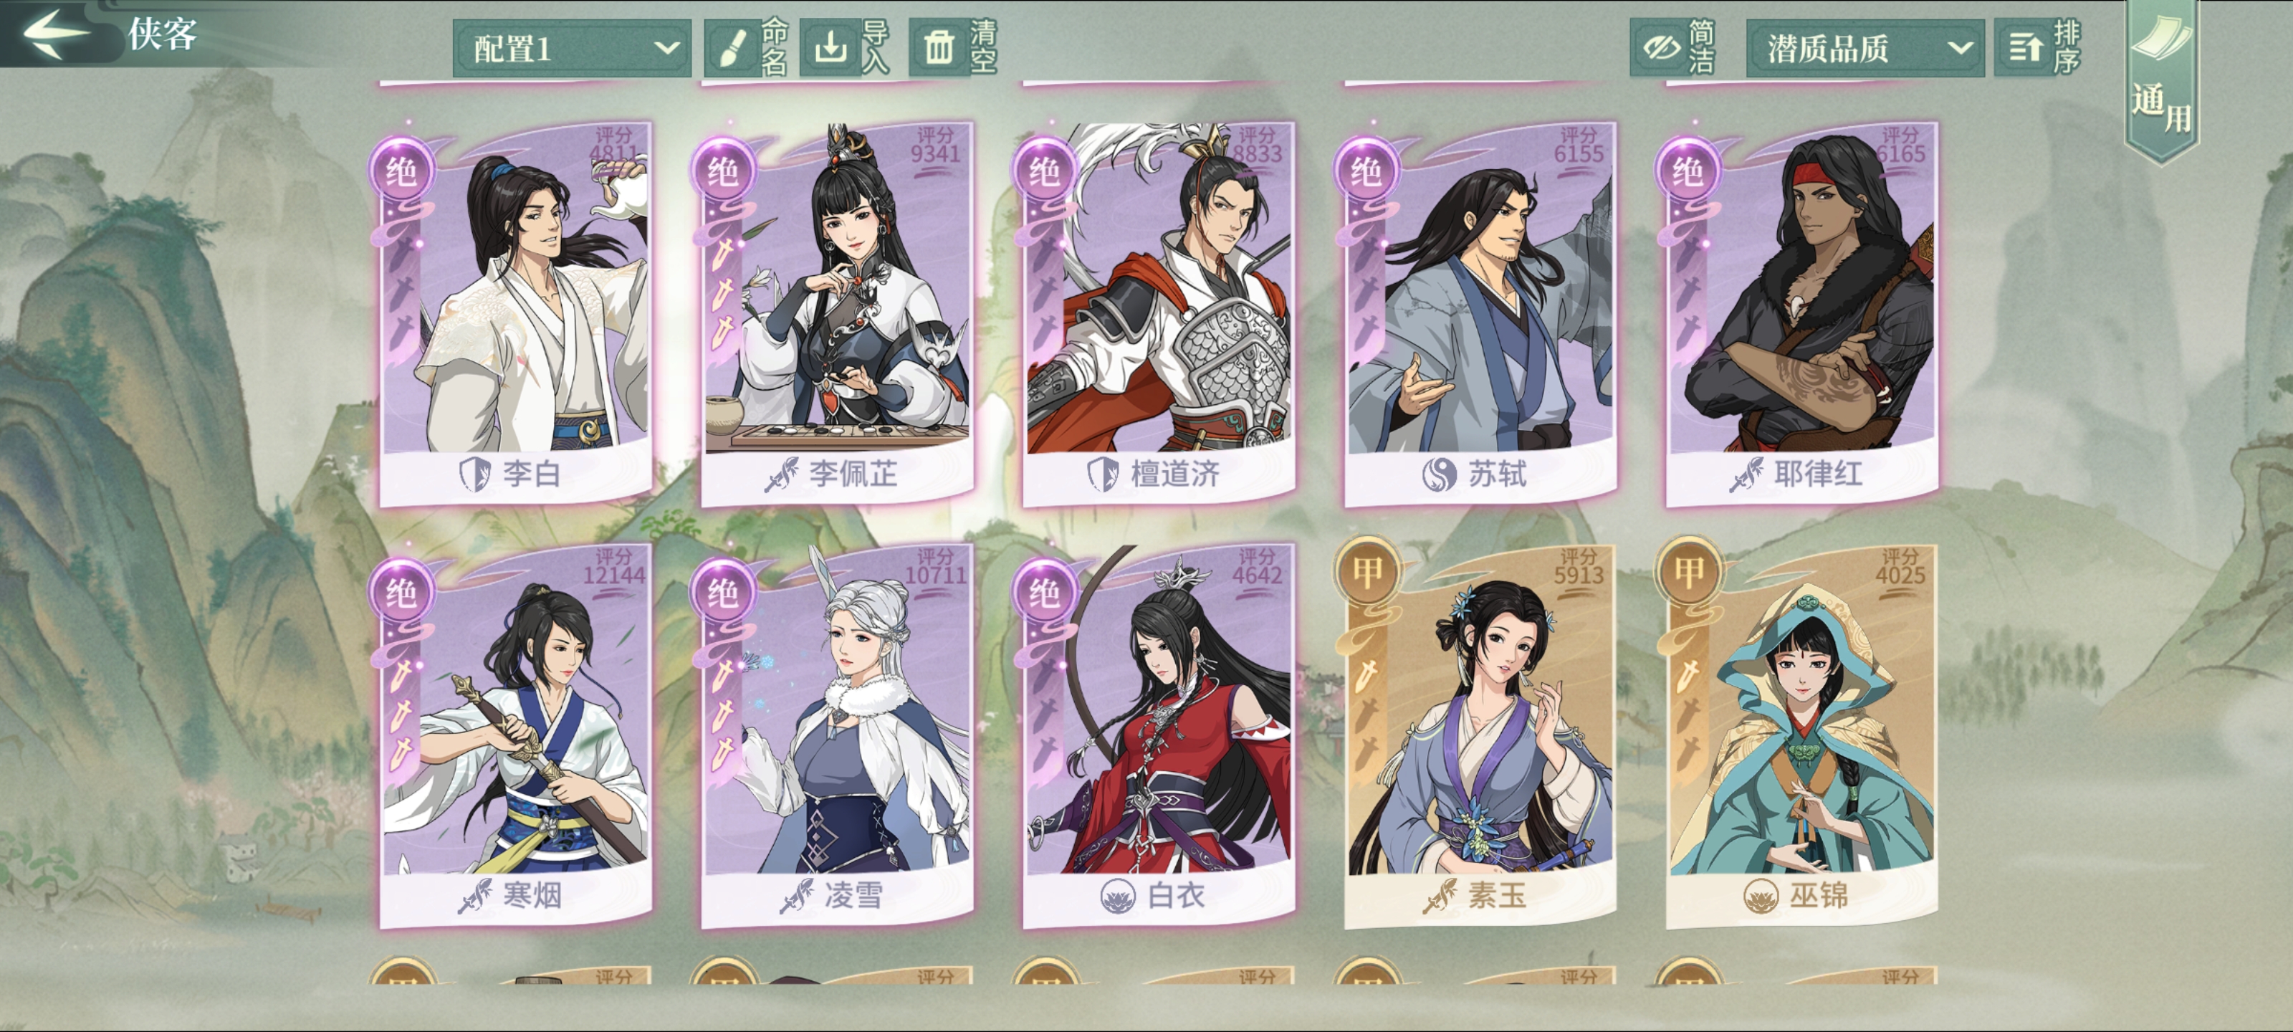The image size is (2293, 1032).
Task: Select the 巫锦 hero card
Action: pos(1801,735)
